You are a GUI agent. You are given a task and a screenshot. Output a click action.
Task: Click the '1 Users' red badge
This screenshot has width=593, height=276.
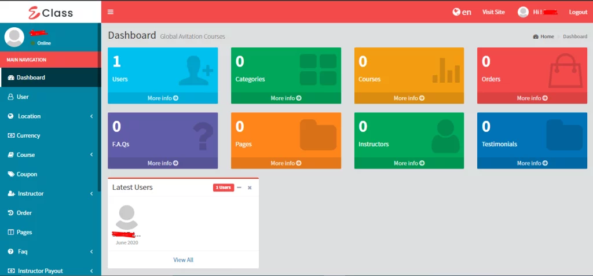224,187
